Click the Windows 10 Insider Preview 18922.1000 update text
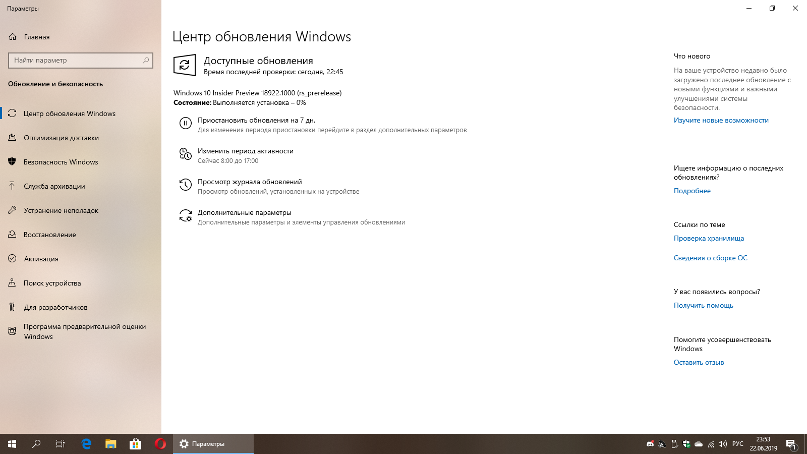This screenshot has height=454, width=807. pyautogui.click(x=258, y=93)
